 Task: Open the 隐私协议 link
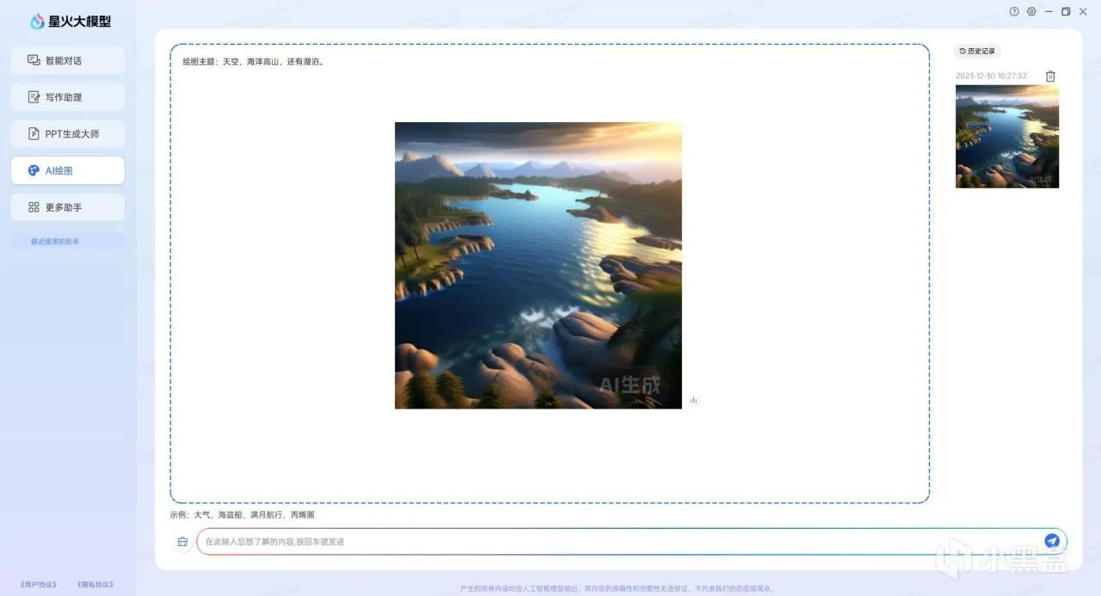click(x=95, y=585)
